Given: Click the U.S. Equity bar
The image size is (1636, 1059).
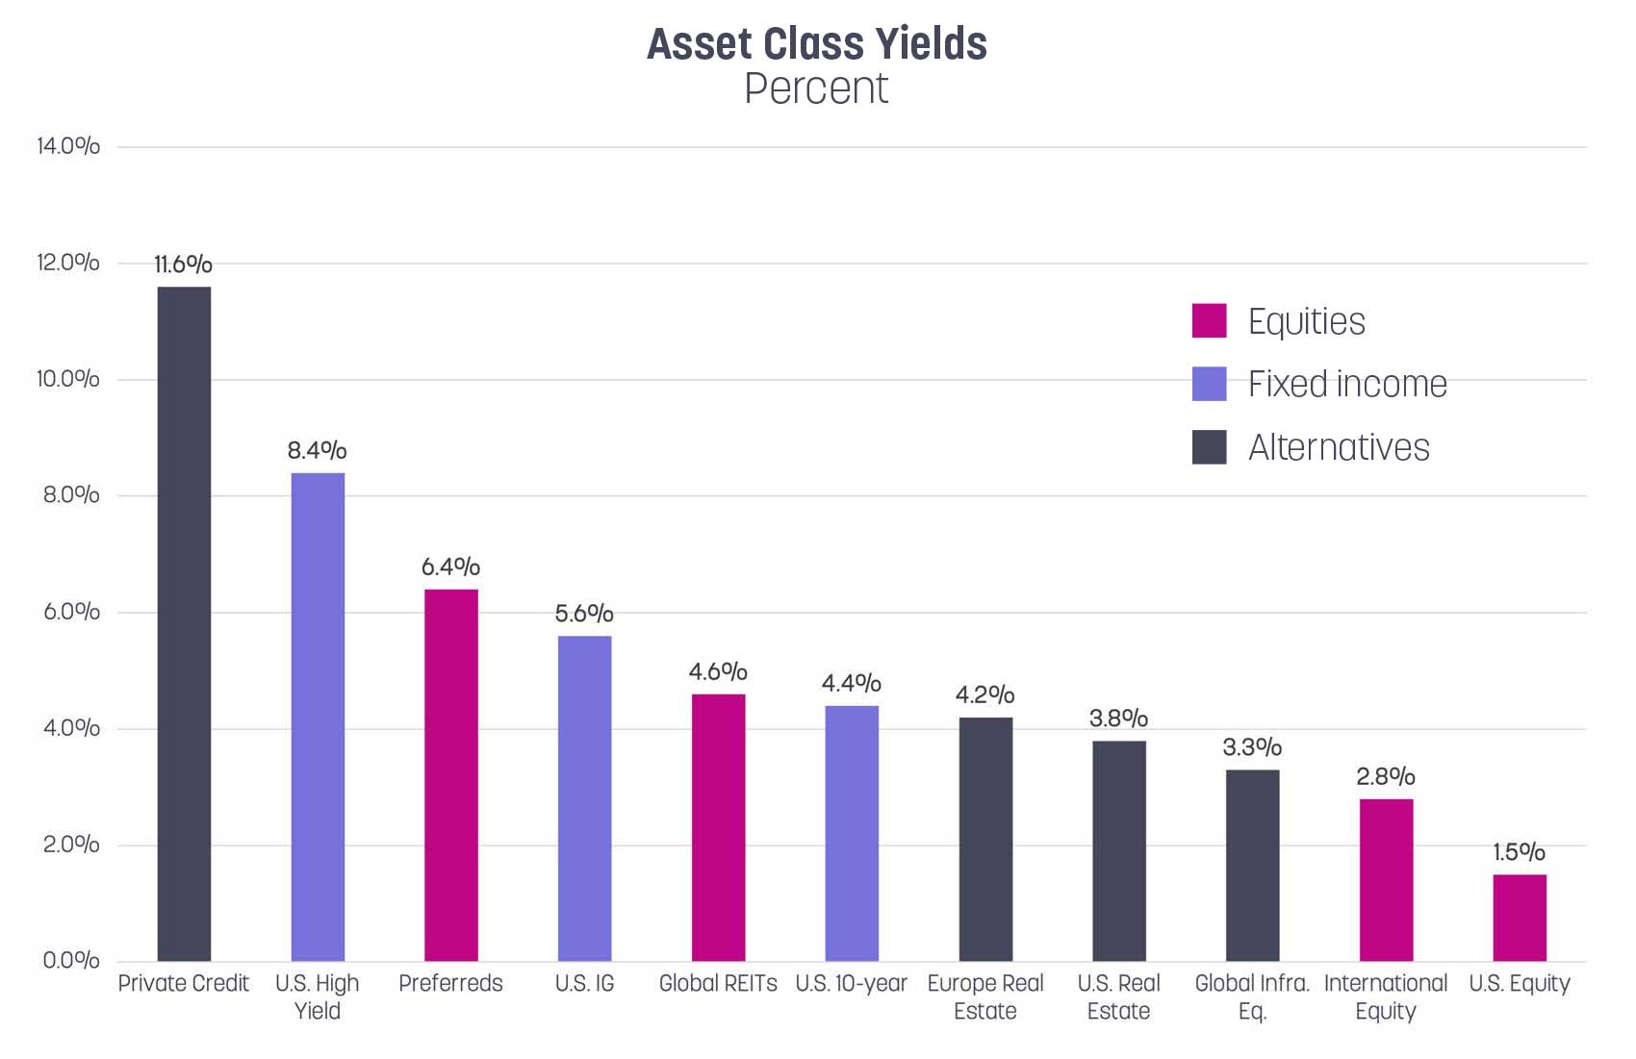Looking at the screenshot, I should tap(1520, 918).
